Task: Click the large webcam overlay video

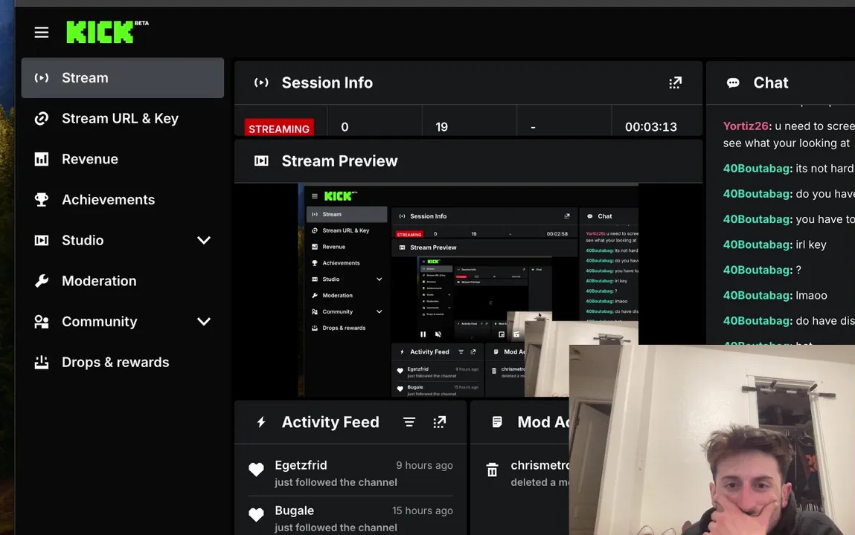Action: 712,440
